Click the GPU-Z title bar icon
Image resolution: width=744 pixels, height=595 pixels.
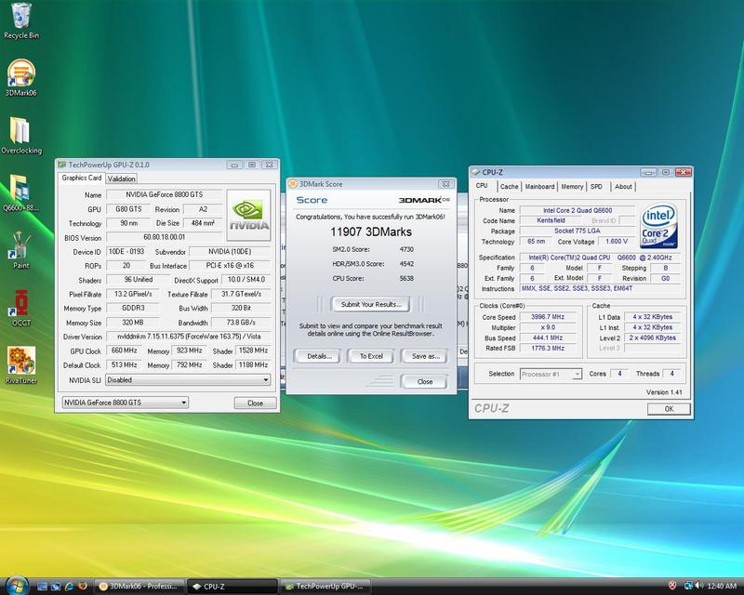(61, 165)
